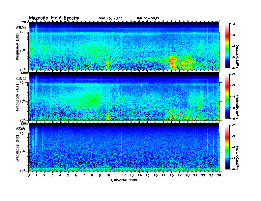
Task: Click the "-4" value on dD/dt color scale
Action: [233, 97]
